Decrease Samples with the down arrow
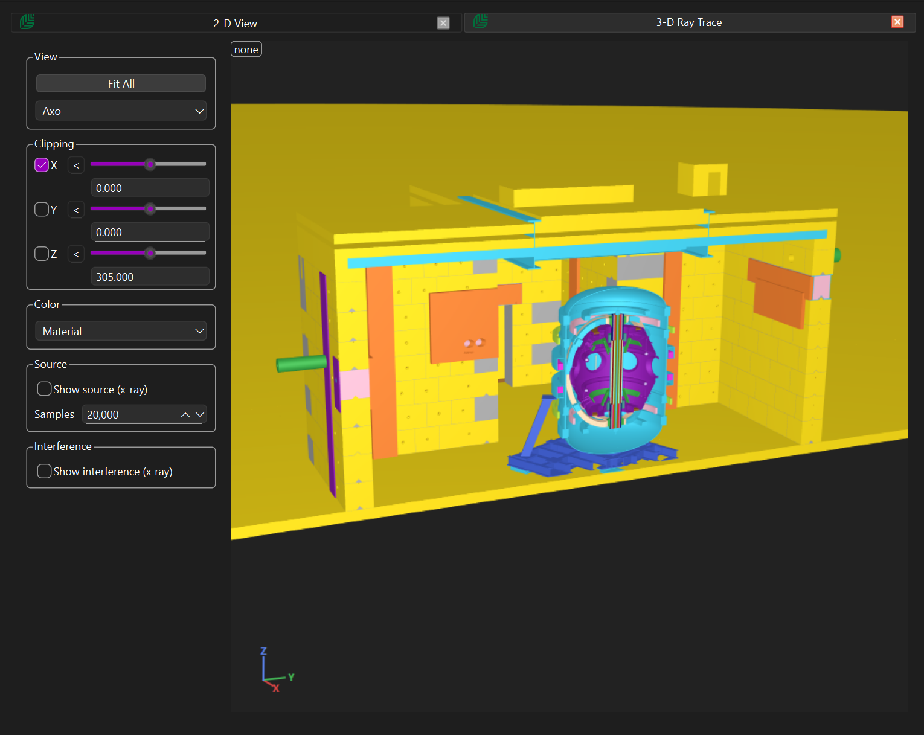This screenshot has width=924, height=735. (200, 414)
